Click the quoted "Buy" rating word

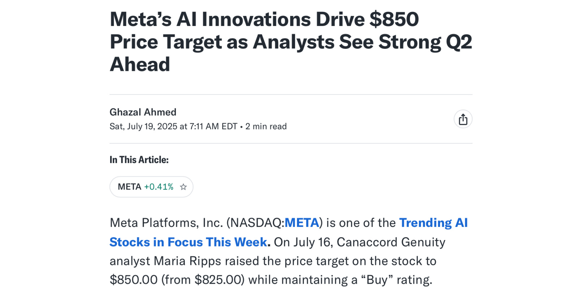pyautogui.click(x=377, y=280)
